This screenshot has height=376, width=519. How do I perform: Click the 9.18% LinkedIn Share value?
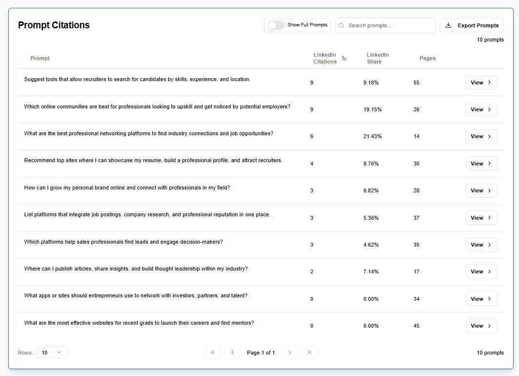[x=371, y=83]
